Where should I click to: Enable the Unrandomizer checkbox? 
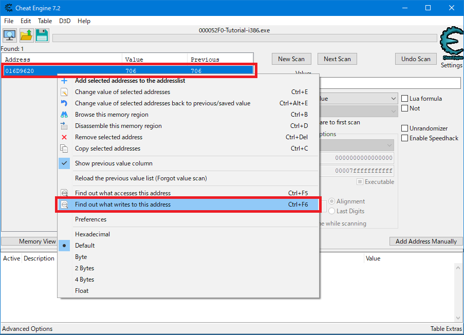click(404, 128)
